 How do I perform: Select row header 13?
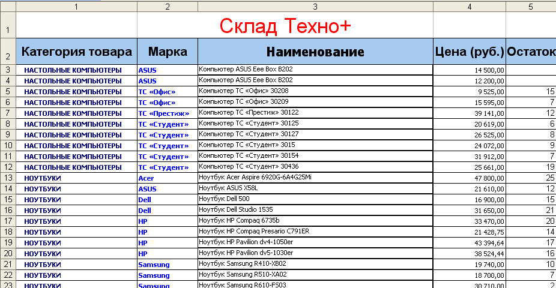pyautogui.click(x=8, y=178)
